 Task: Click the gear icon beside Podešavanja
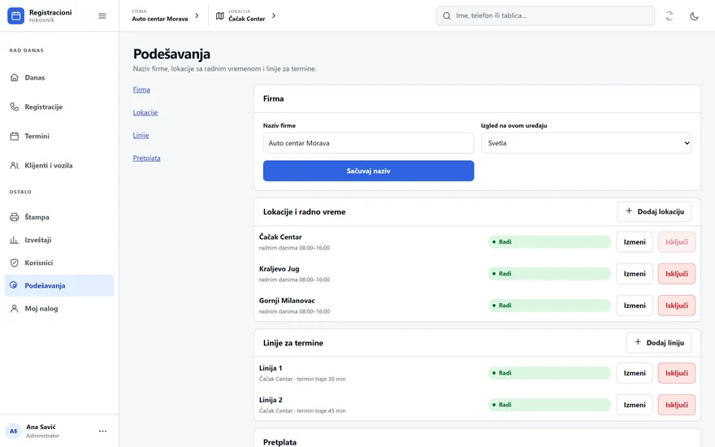pyautogui.click(x=14, y=285)
